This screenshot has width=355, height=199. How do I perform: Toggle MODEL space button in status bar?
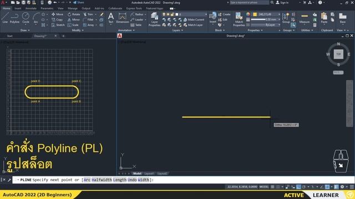(264, 187)
